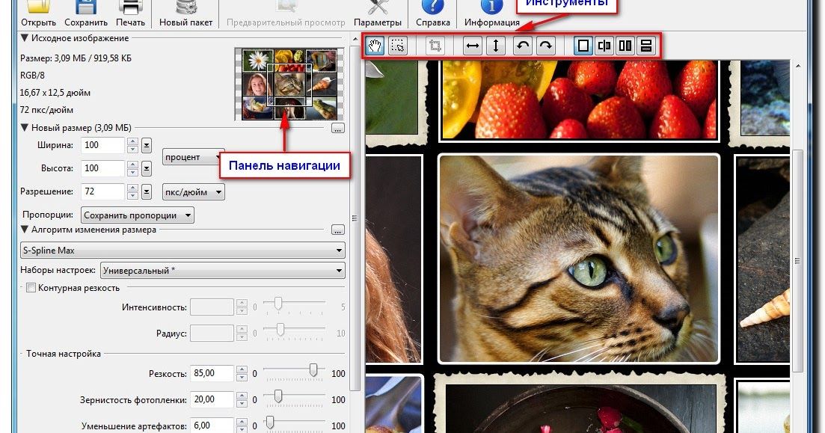The width and height of the screenshot is (825, 433).
Task: Click the Интенсивность slider handle
Action: (x=277, y=304)
